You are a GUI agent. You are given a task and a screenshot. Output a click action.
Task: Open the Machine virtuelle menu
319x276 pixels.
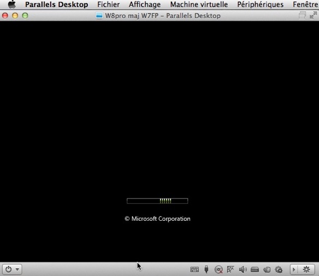199,4
